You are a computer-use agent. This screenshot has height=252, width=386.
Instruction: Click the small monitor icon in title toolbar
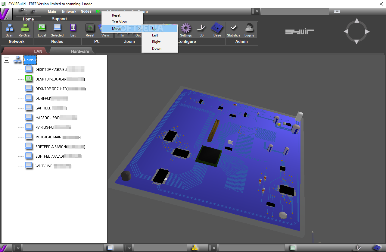[34, 11]
